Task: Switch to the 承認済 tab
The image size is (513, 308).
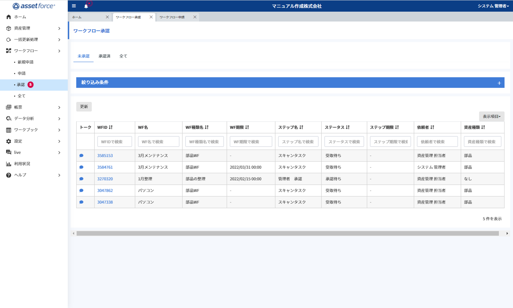Action: coord(104,56)
